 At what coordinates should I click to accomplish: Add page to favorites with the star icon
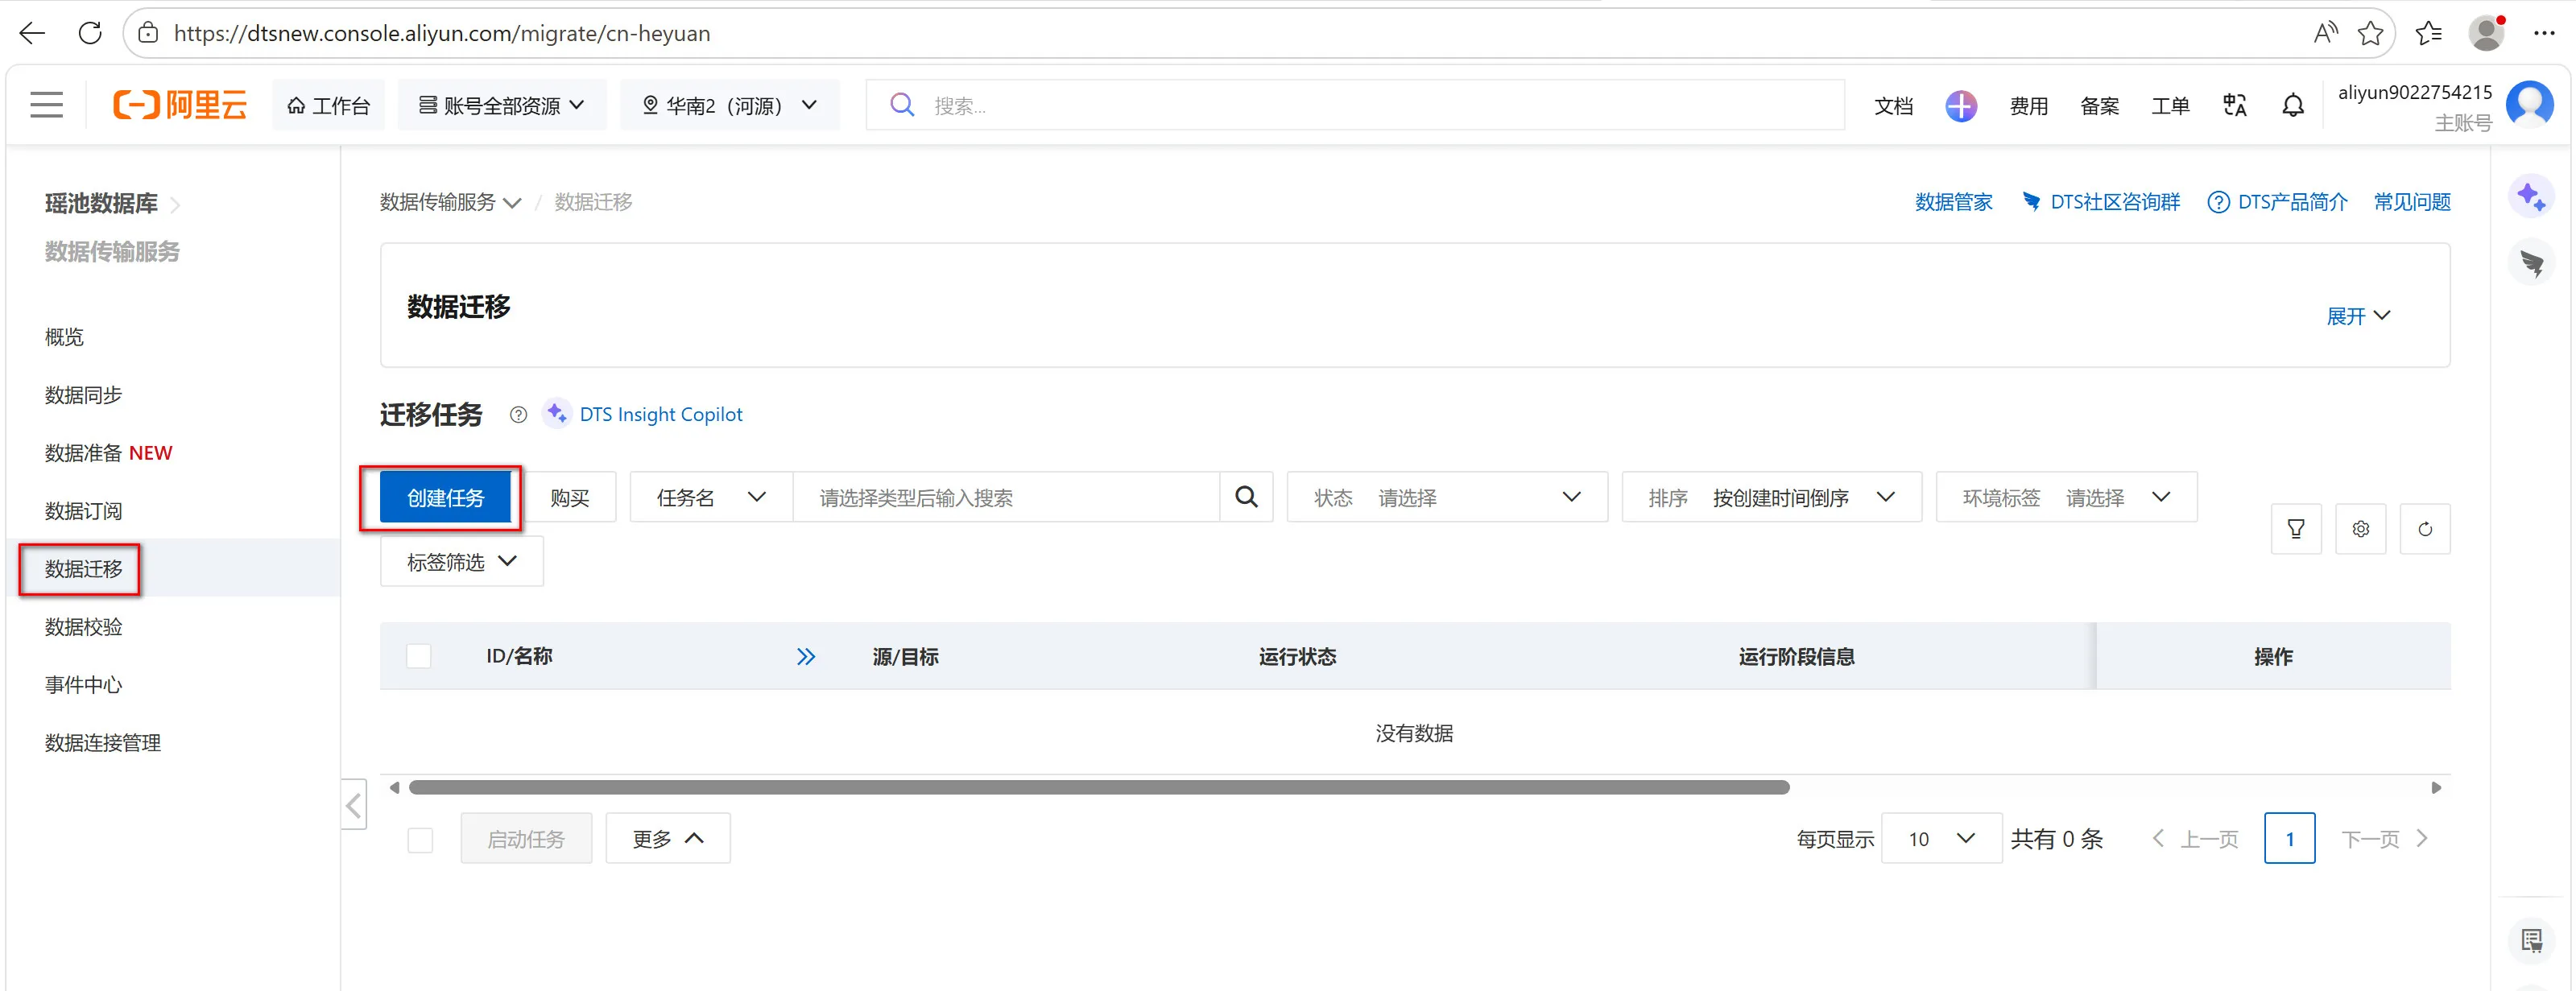(x=2370, y=33)
